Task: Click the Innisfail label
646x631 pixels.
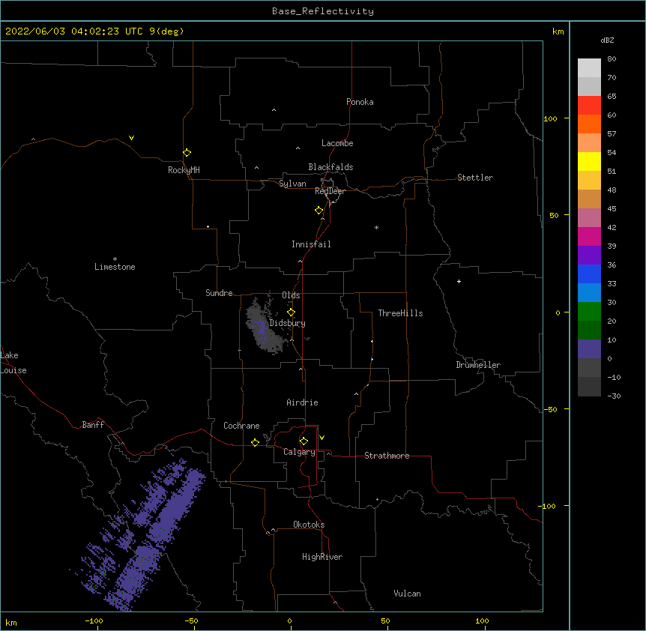Action: click(x=311, y=244)
